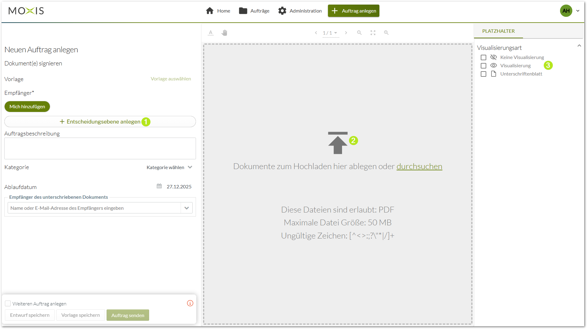The height and width of the screenshot is (329, 587).
Task: Check the Visualisierung option
Action: 484,66
